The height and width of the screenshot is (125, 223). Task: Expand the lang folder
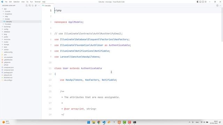(5, 34)
